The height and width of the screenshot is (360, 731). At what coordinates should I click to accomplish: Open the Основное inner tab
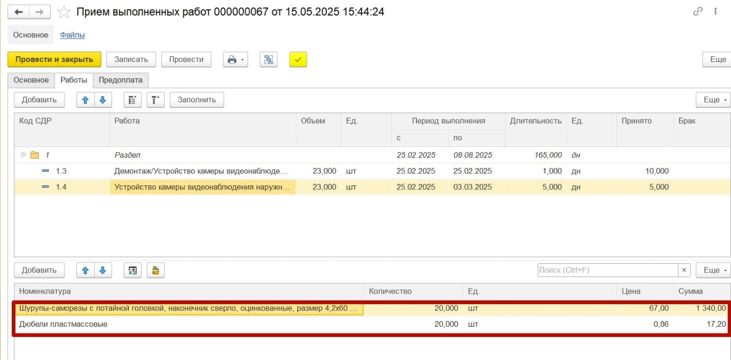coord(31,80)
